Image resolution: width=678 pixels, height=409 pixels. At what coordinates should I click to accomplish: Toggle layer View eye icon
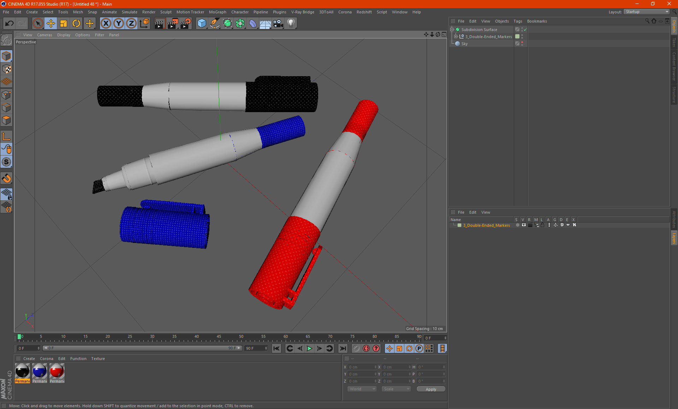pos(524,225)
